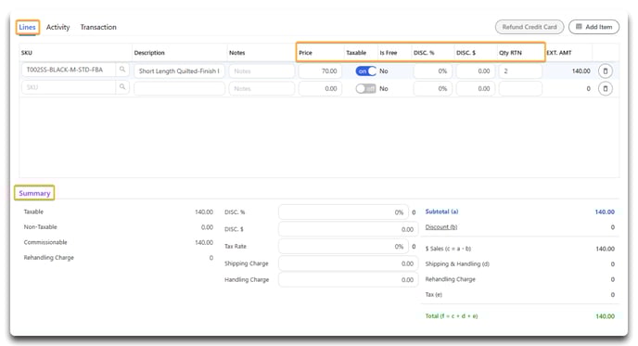Click the Total (f = c + d + e) label
The height and width of the screenshot is (346, 638).
point(452,316)
